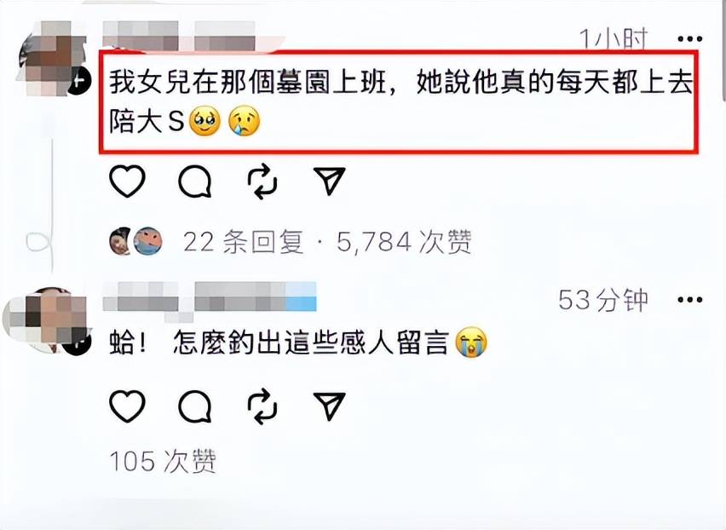726x530 pixels.
Task: Open second commenter's blurred username
Action: point(210,297)
